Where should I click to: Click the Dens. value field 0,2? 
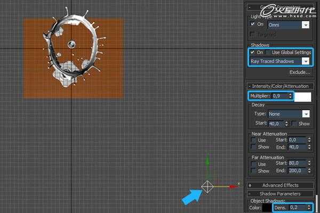[298, 208]
